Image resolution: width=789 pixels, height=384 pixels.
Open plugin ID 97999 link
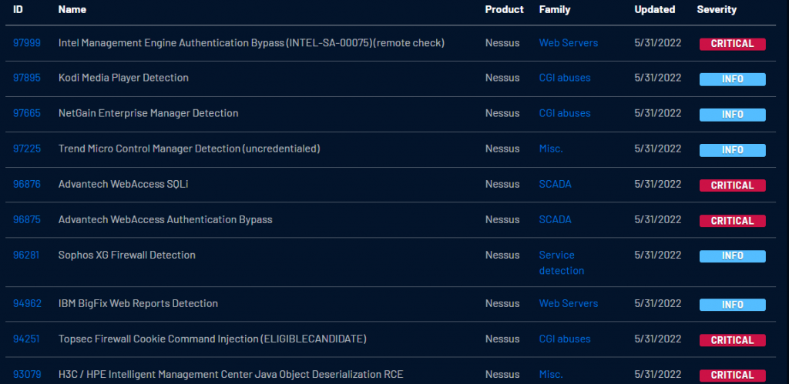(25, 43)
